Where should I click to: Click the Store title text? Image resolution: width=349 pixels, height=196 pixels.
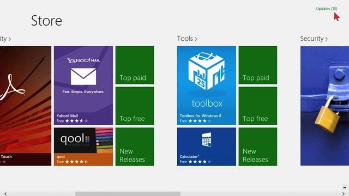[46, 21]
